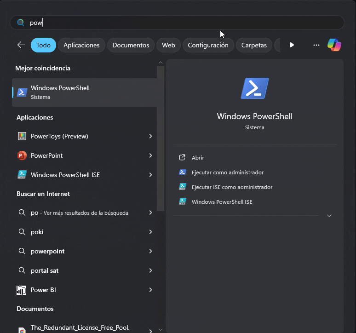356x333 pixels.
Task: Open the PowerToys (Preview) app result
Action: 59,136
